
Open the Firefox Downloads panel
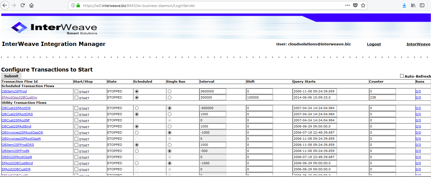(404, 5)
